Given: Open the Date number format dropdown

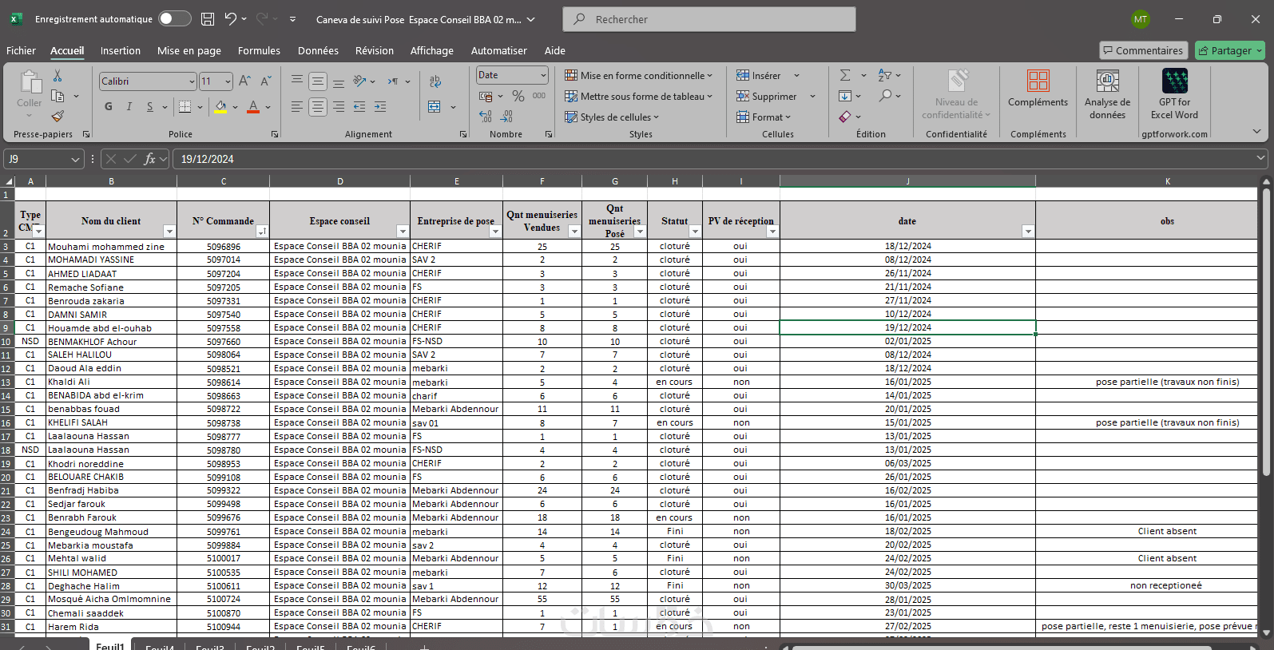Looking at the screenshot, I should tap(543, 75).
